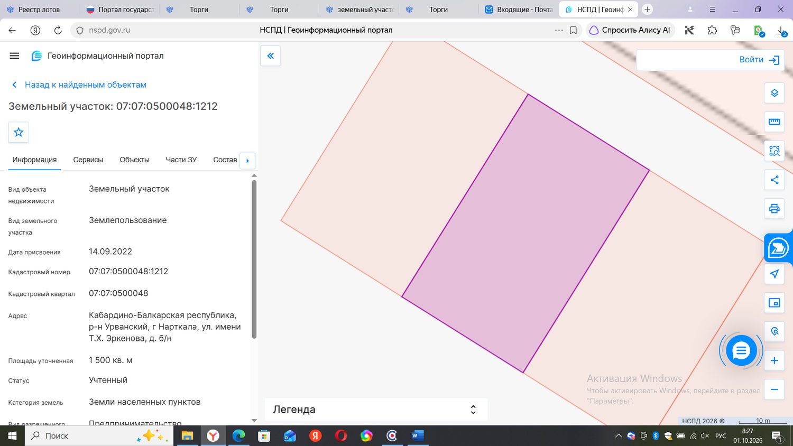Activate the ruler measurement tool

coord(774,122)
